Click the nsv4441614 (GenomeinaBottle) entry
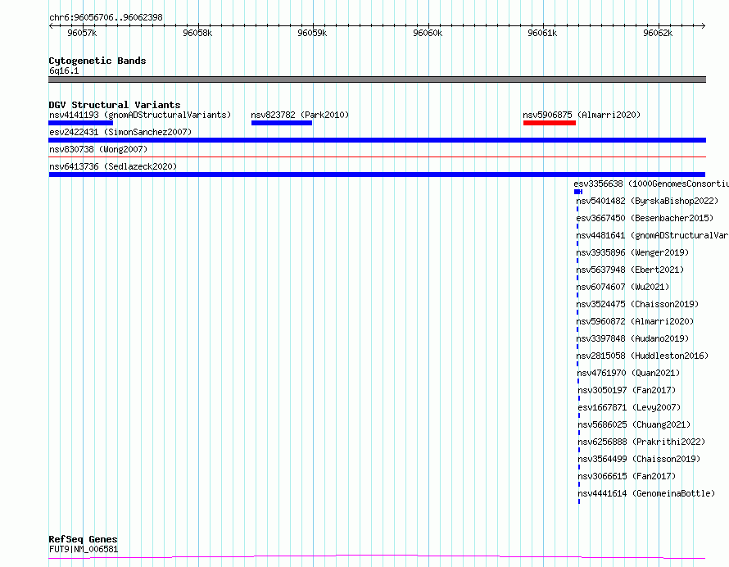The height and width of the screenshot is (567, 729). click(x=647, y=493)
